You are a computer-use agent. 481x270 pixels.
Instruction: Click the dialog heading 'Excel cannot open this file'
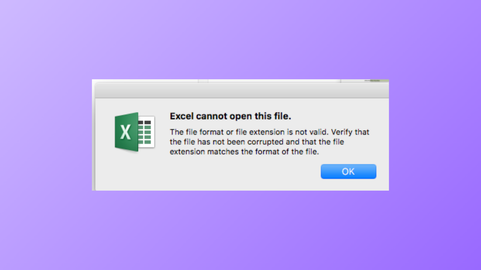(x=231, y=116)
